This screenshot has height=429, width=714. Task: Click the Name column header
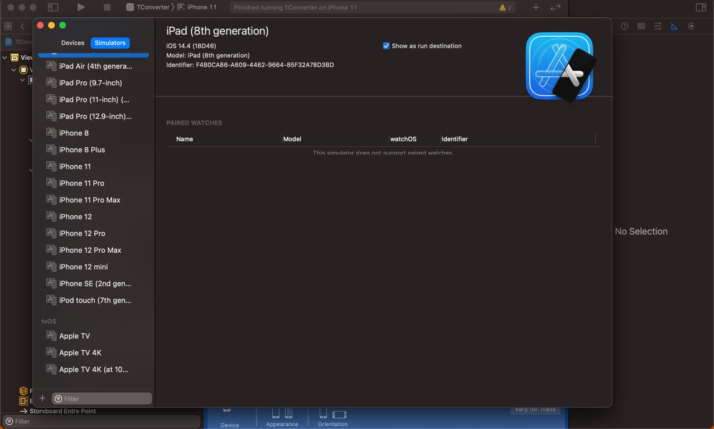point(185,139)
